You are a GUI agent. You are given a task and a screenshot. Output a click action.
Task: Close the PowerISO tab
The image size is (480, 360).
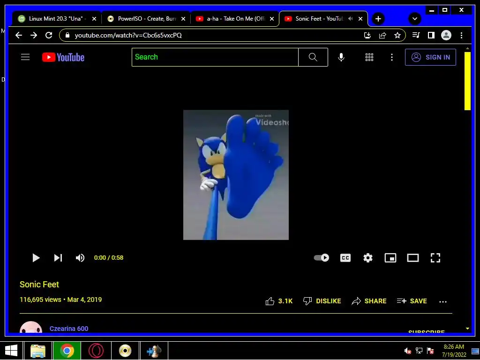[x=183, y=19]
